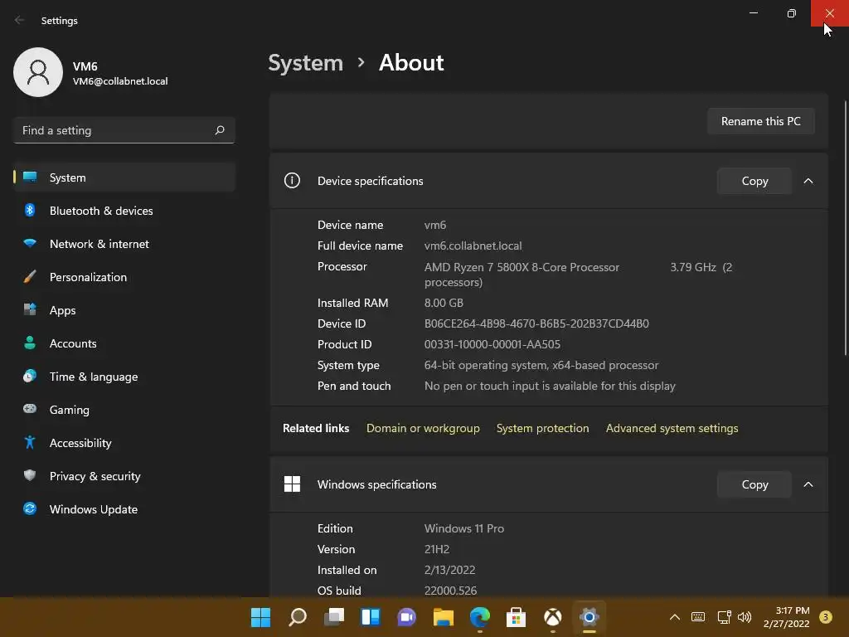Navigate to System in the breadcrumb
The image size is (849, 637).
point(306,63)
